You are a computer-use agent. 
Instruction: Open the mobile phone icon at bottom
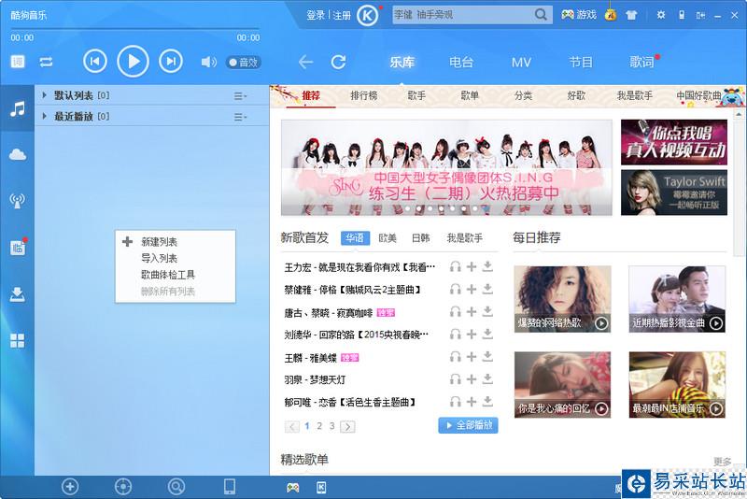click(x=230, y=487)
